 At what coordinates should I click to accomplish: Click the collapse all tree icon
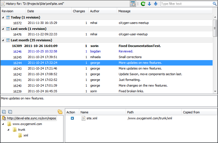pyautogui.click(x=10, y=112)
